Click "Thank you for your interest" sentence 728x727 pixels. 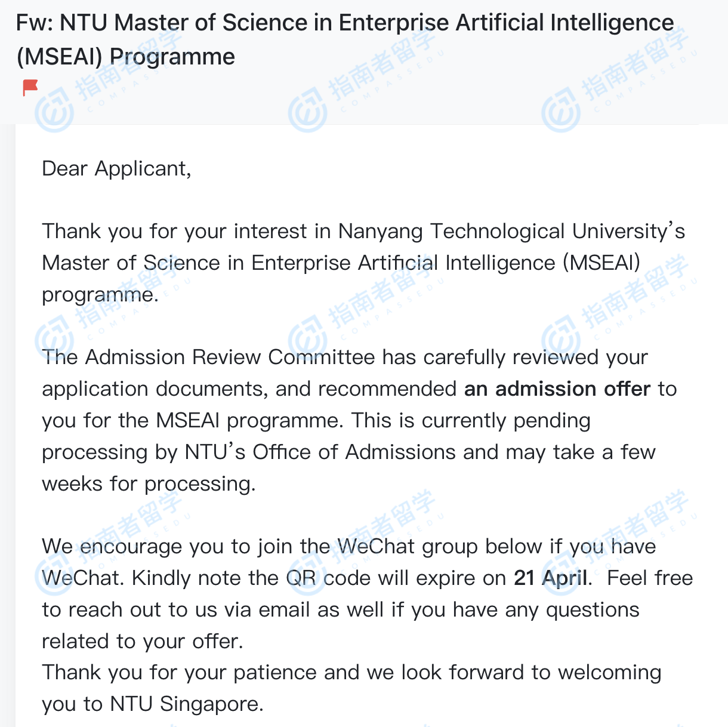[x=178, y=232]
